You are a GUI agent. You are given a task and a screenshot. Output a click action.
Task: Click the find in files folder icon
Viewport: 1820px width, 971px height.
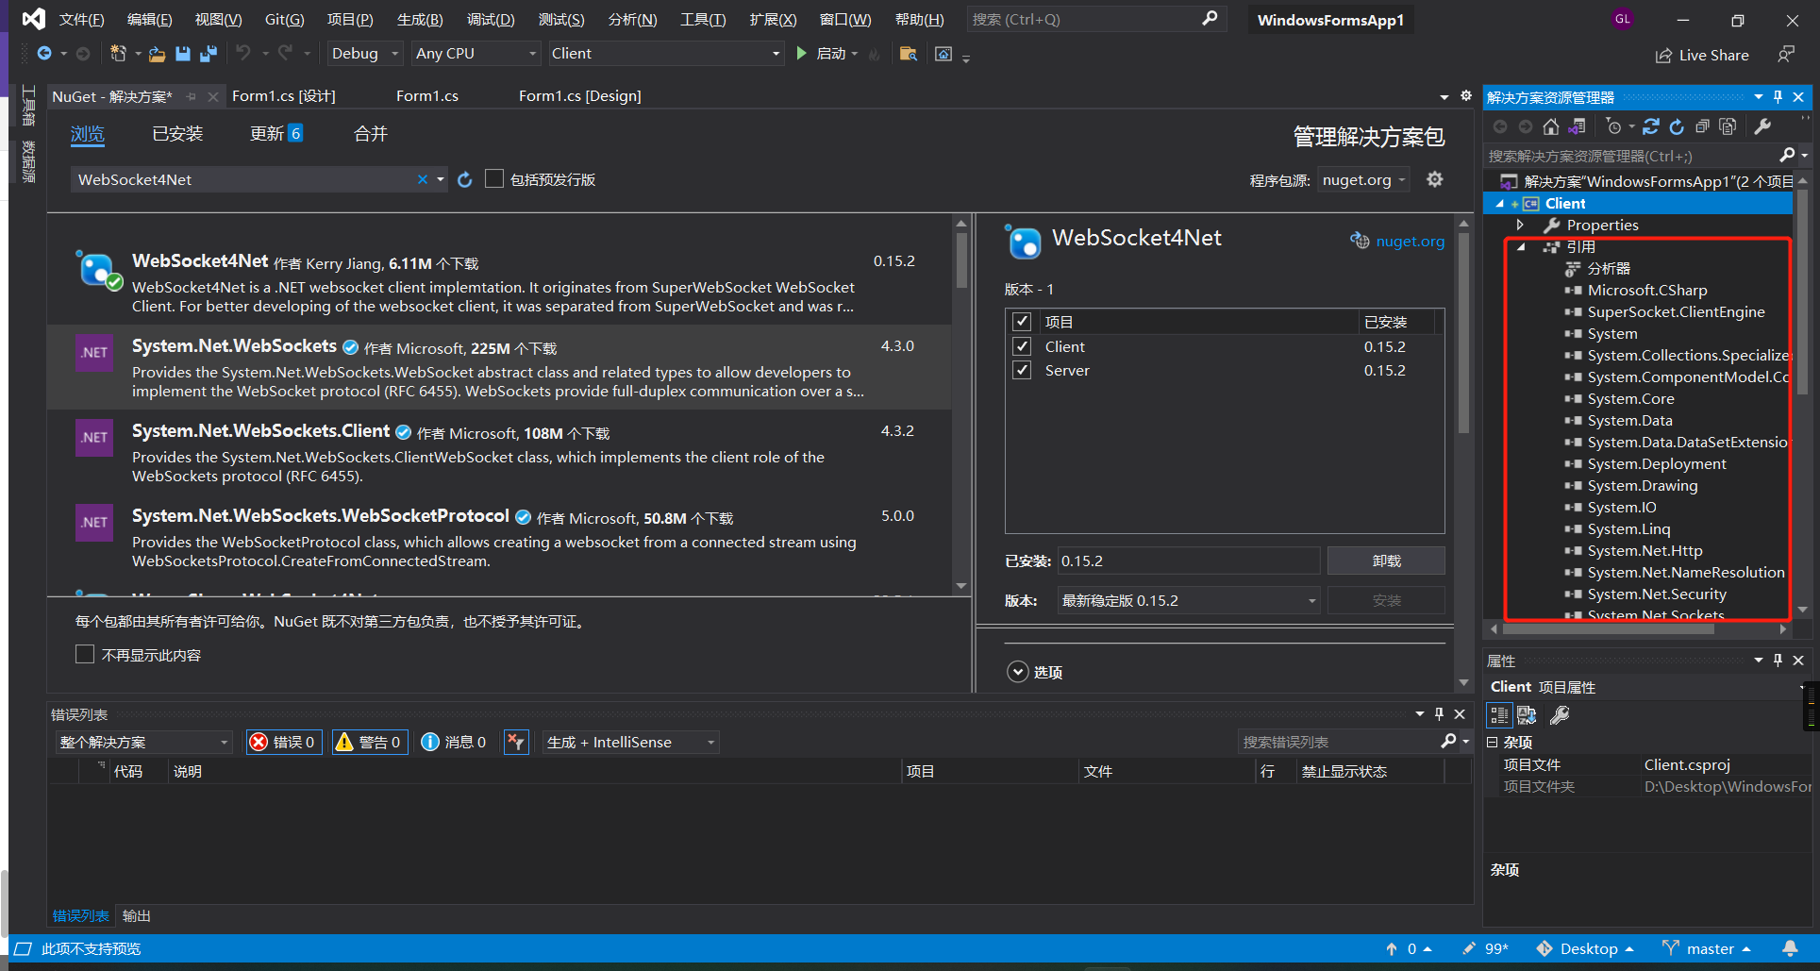click(908, 54)
